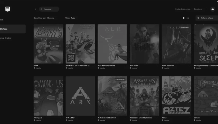This screenshot has height=124, width=218.
Task: Open the three-dot menu for ARK: Survival Evolved
Action: (x=125, y=118)
